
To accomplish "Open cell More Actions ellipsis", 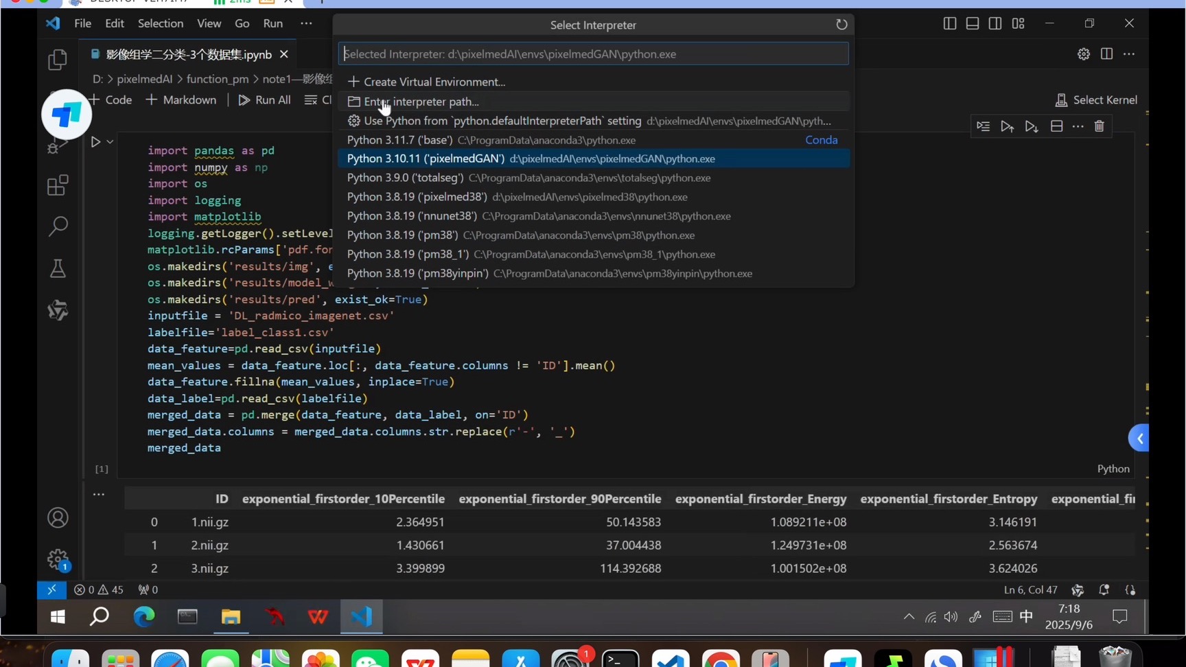I will click(1078, 126).
